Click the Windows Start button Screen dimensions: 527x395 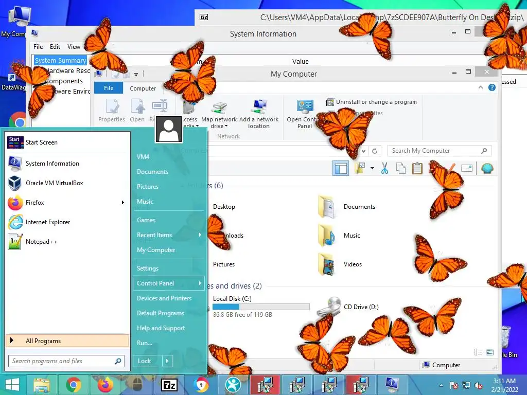click(12, 385)
